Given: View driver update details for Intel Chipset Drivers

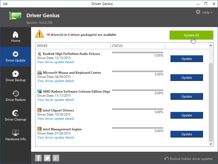Looking at the screenshot, I should pos(56,118).
